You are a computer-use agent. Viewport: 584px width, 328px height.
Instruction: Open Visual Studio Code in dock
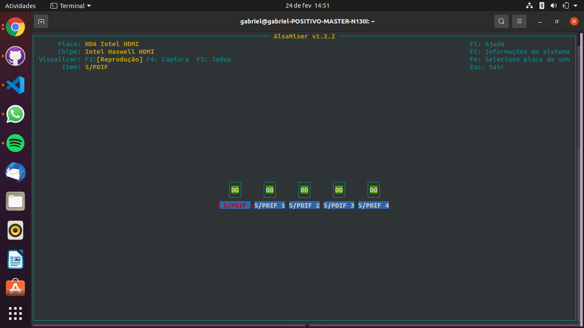pos(15,85)
